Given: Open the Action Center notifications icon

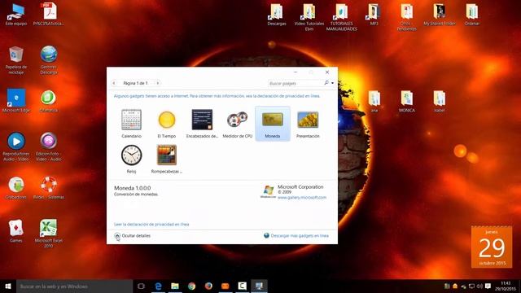Looking at the screenshot, I should point(488,286).
